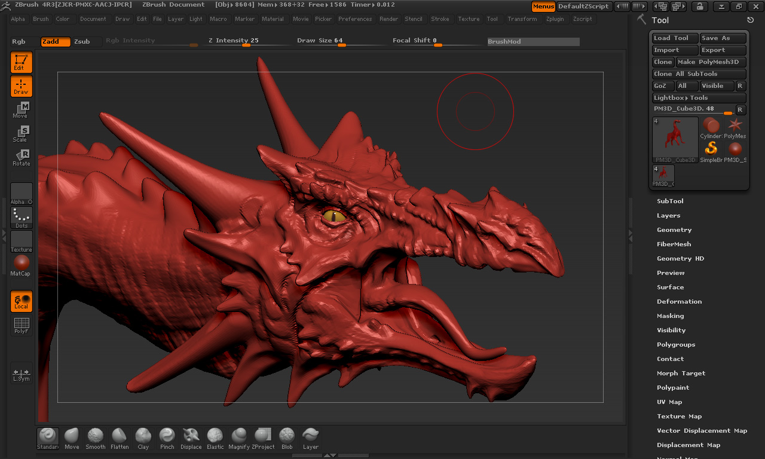Enable Zsub sculpt mode
The width and height of the screenshot is (765, 459).
coord(82,42)
